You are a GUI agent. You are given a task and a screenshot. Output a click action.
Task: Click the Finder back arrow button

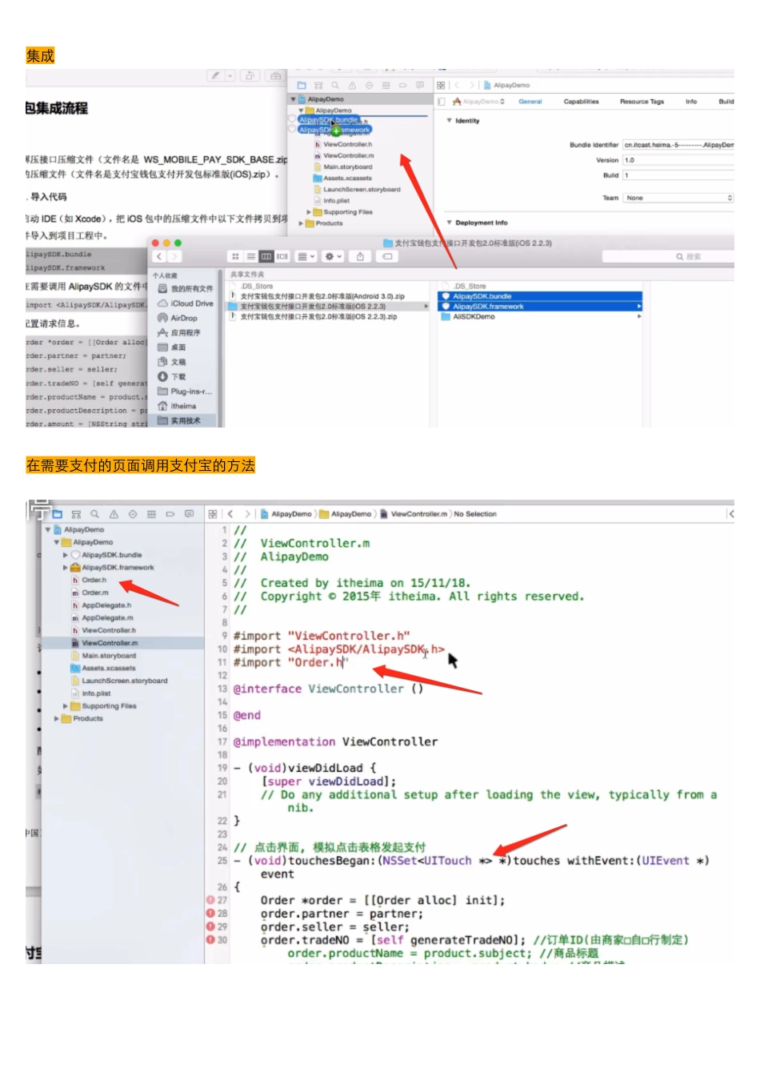point(159,256)
